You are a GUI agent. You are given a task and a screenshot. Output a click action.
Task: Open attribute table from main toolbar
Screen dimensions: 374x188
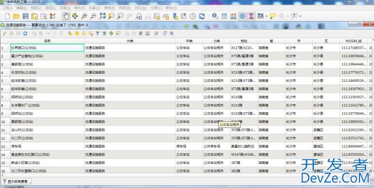pyautogui.click(x=224, y=16)
